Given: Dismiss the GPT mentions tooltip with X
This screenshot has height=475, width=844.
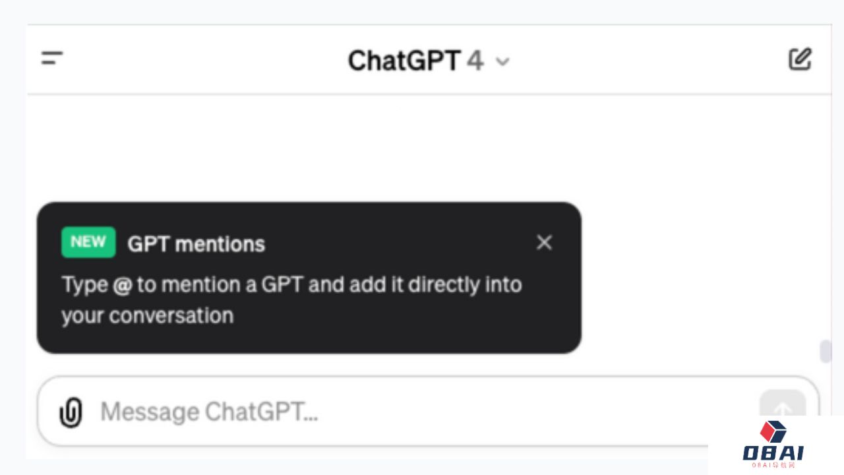Looking at the screenshot, I should pyautogui.click(x=544, y=243).
